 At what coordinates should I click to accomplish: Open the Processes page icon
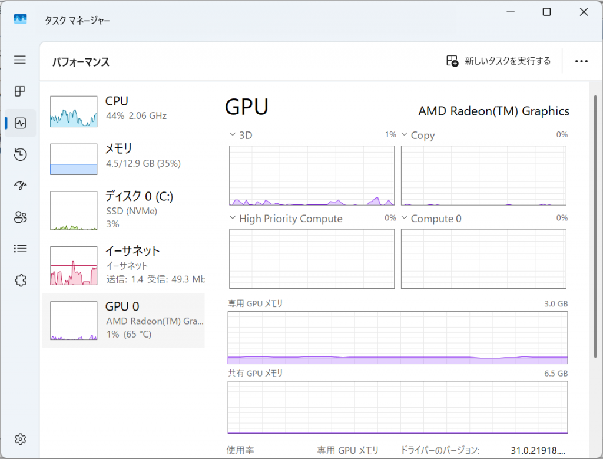(x=20, y=91)
